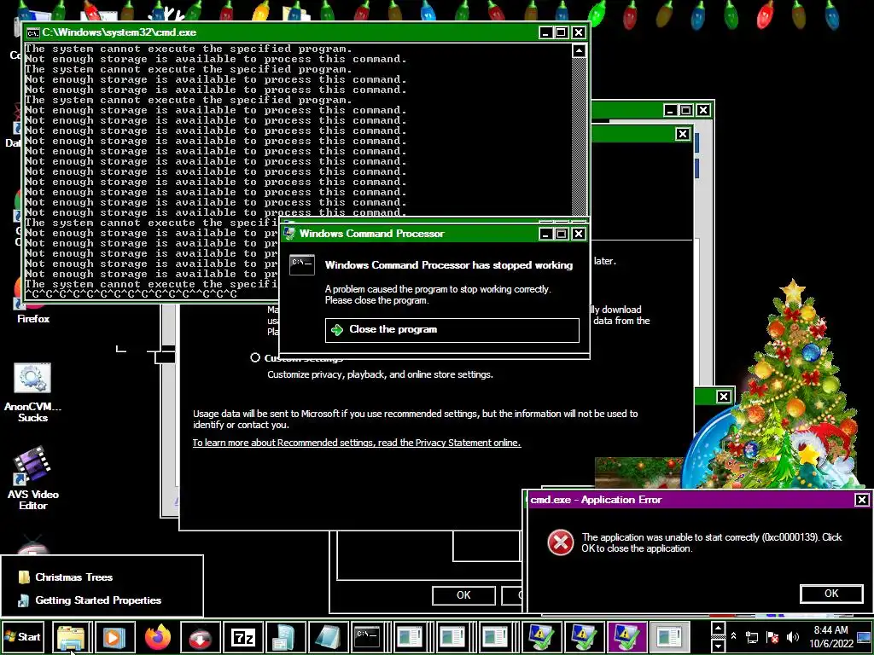Click OK in the settings dialog behind

point(463,595)
